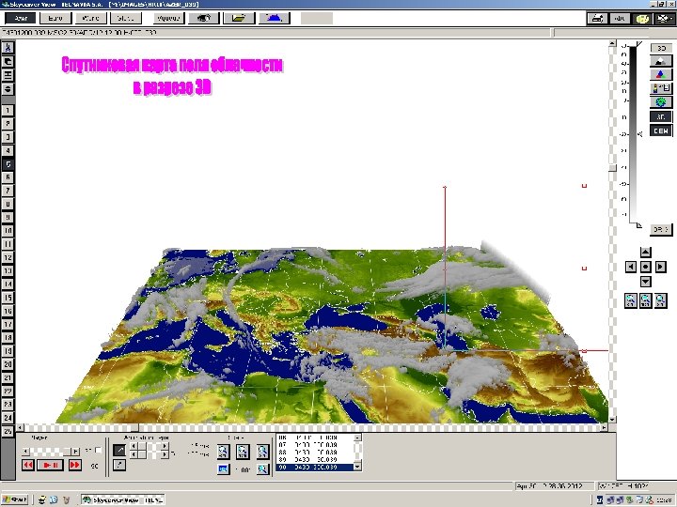Tick the checkbox beside the player slider

pos(98,451)
